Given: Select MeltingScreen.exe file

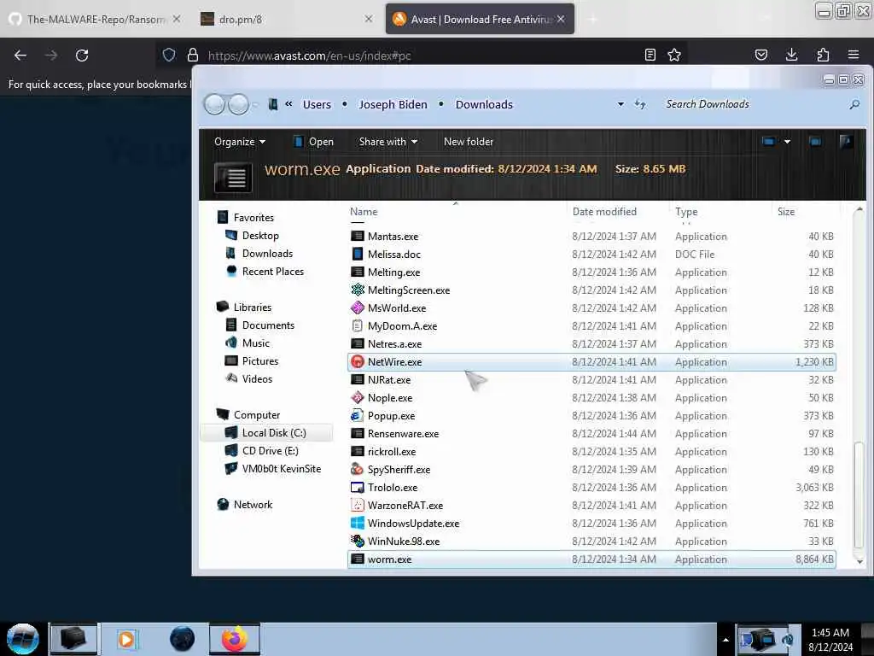Looking at the screenshot, I should pyautogui.click(x=591, y=290).
